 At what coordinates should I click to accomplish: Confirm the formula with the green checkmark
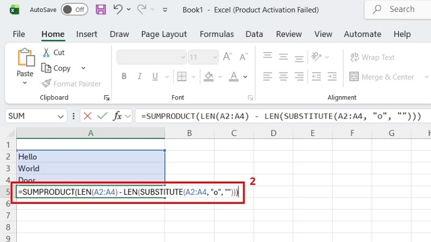pyautogui.click(x=102, y=116)
